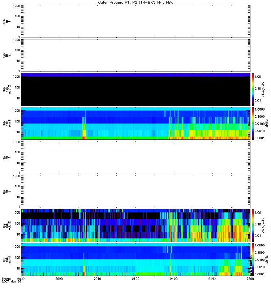Click the thb fbk scm1 nT color bar
Viewport: 271px width, 289px height.
[x=253, y=124]
